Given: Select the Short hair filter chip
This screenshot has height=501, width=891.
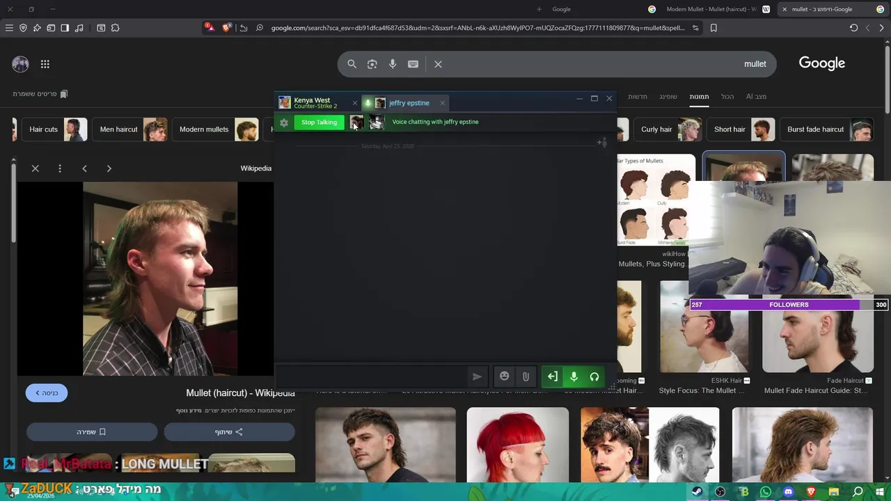Looking at the screenshot, I should [741, 129].
